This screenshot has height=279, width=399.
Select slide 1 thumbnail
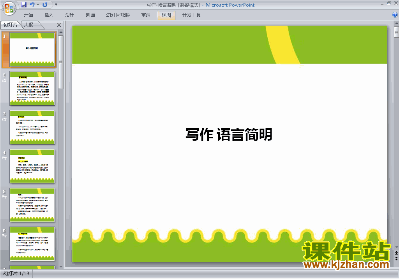click(x=32, y=49)
